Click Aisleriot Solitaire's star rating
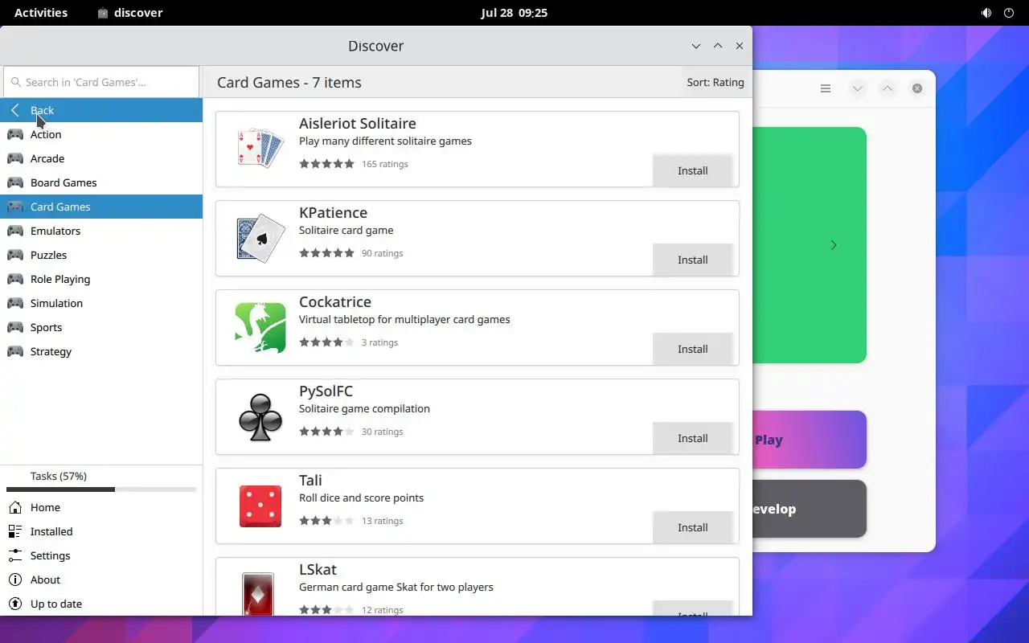Screen dimensions: 1029x643 (326, 164)
